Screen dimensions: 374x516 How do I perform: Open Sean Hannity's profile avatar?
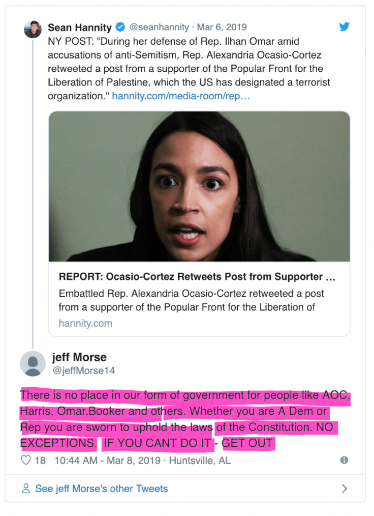(x=33, y=29)
